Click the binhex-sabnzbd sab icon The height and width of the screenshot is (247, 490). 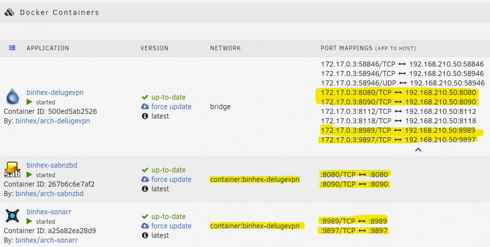click(x=13, y=170)
